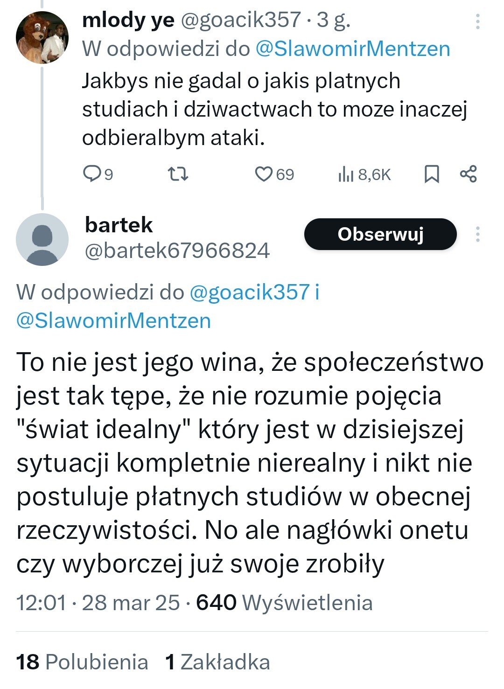Image resolution: width=504 pixels, height=689 pixels.
Task: Open more options menu for bartek's tweet
Action: coord(478,234)
